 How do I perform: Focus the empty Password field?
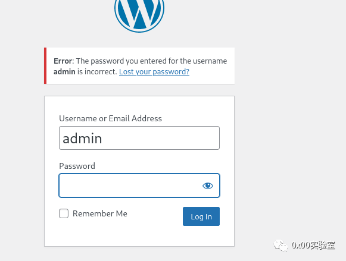pos(139,185)
